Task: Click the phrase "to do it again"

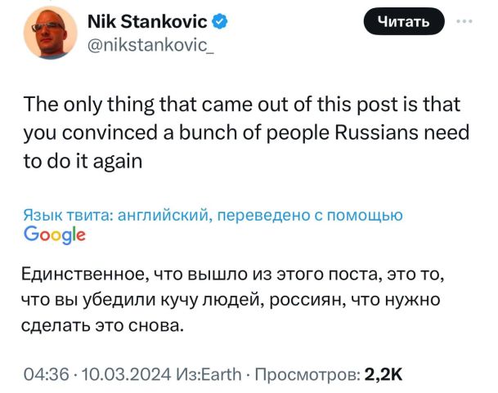Action: tap(85, 161)
